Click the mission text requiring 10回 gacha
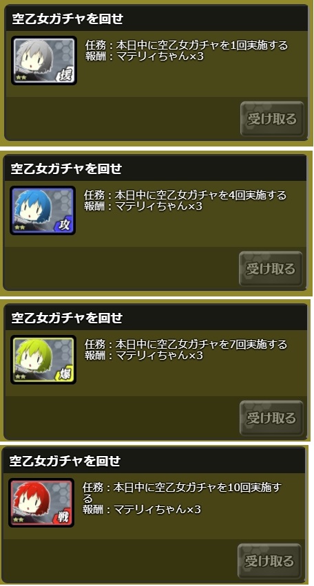 click(182, 492)
